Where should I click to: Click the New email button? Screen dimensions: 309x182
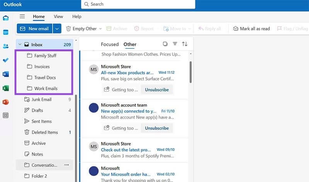[34, 29]
